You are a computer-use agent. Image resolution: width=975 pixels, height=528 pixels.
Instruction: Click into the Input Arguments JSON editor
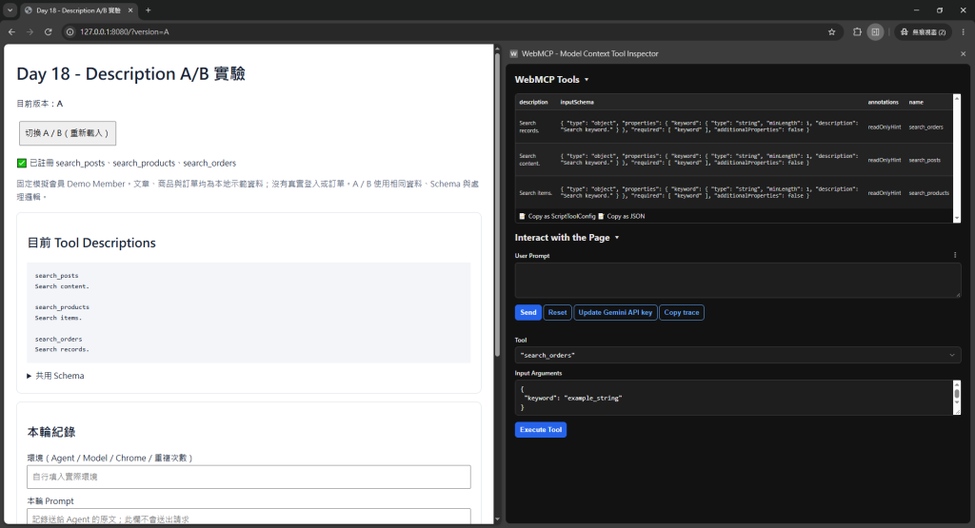point(734,398)
